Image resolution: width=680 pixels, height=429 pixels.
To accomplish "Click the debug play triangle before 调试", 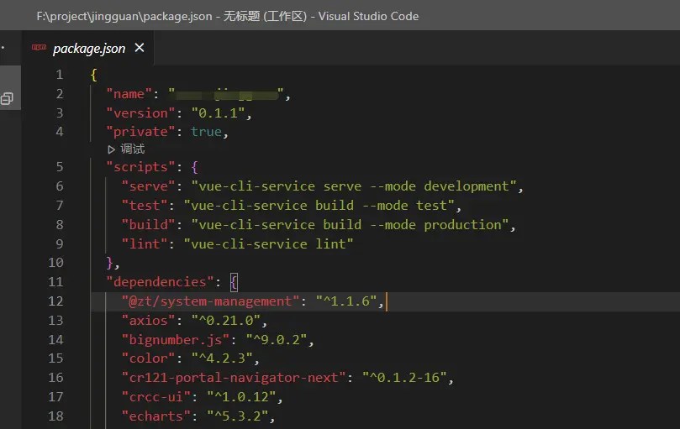I will click(x=111, y=149).
